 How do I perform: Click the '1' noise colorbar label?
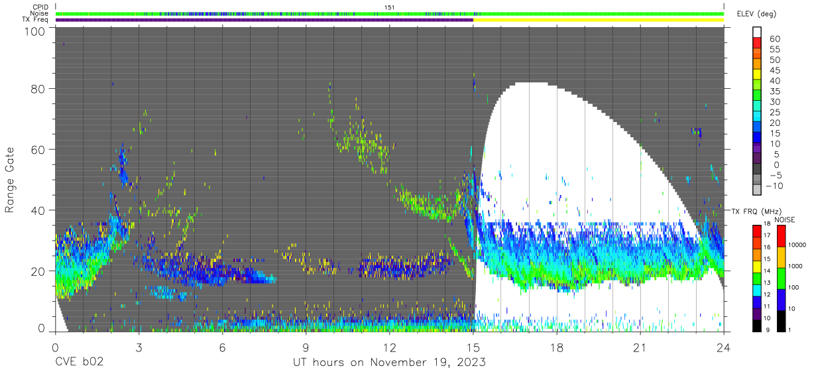791,330
